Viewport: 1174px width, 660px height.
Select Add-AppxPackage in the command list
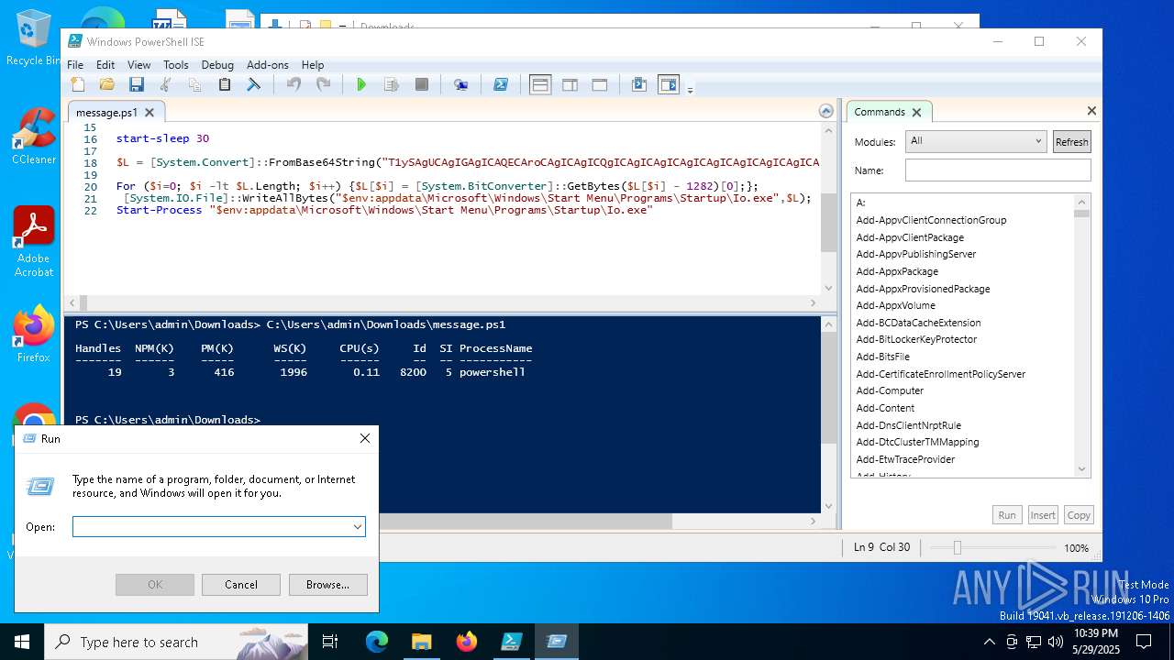[897, 271]
